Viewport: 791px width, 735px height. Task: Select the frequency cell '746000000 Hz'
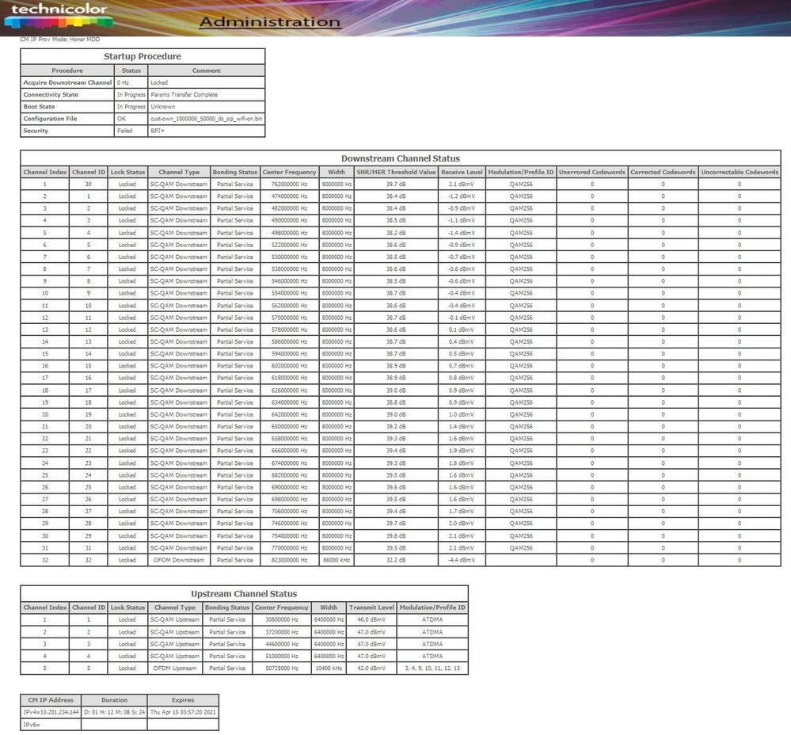290,523
